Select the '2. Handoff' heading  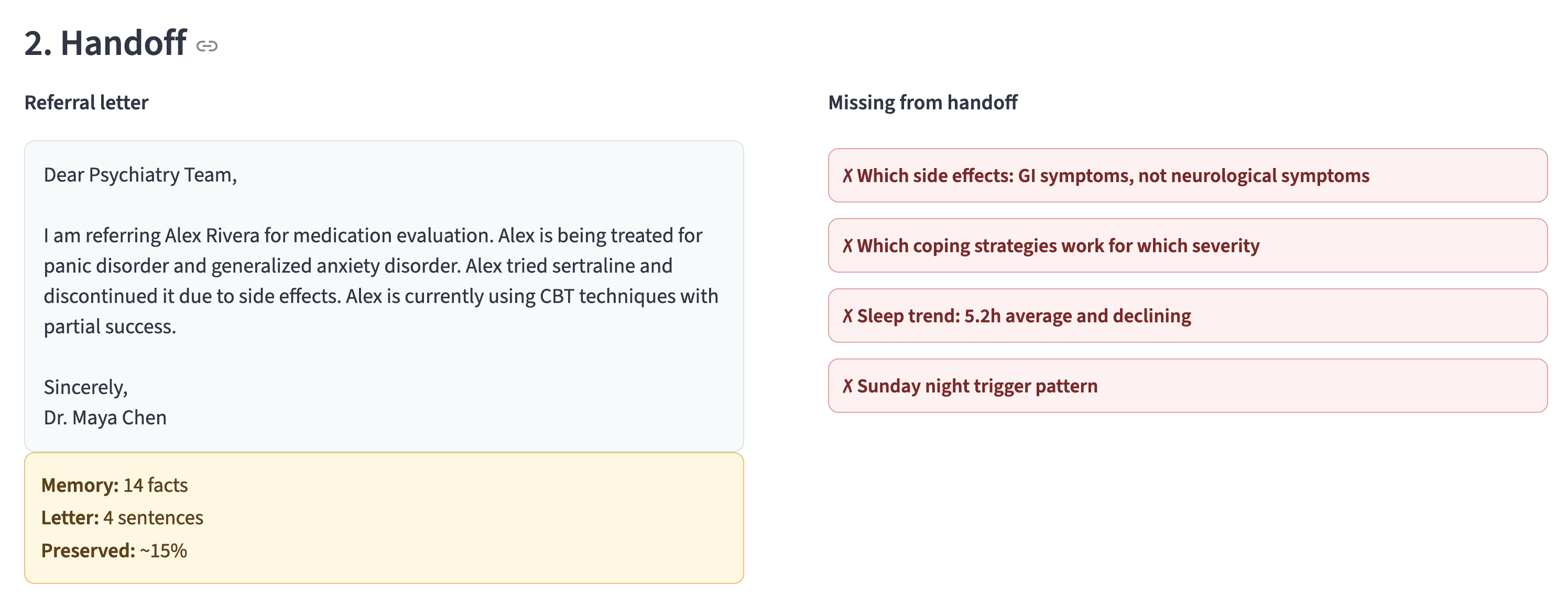pyautogui.click(x=105, y=43)
